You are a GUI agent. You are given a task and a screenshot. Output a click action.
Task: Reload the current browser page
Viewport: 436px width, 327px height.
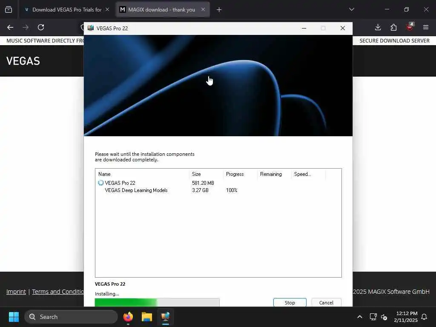pyautogui.click(x=41, y=27)
